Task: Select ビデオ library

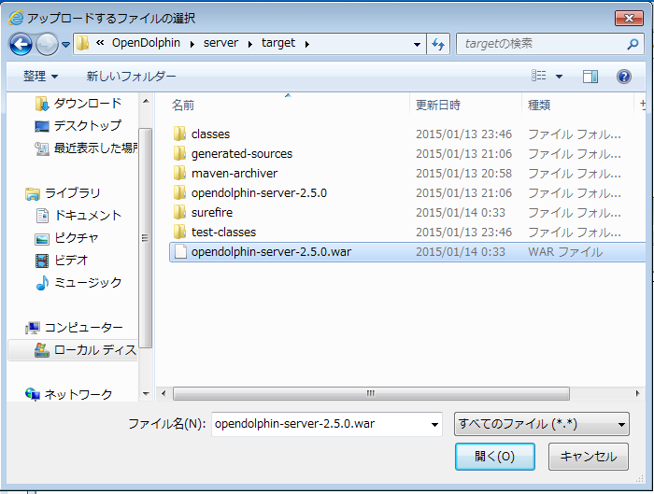Action: [x=62, y=261]
